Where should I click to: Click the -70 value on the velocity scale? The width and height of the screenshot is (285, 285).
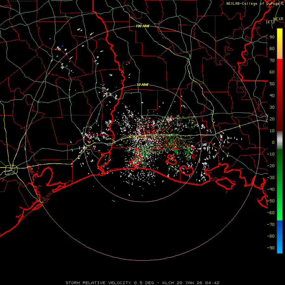coord(271,225)
